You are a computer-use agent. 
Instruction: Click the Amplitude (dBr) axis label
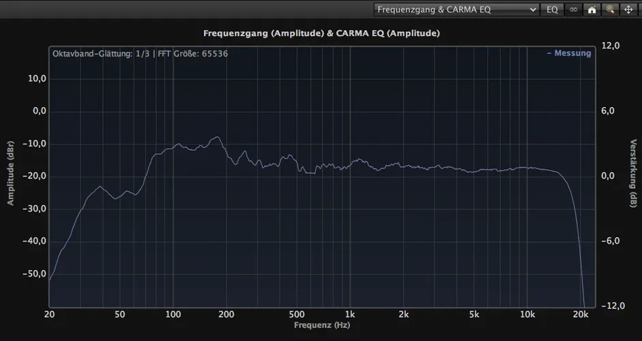[x=11, y=173]
